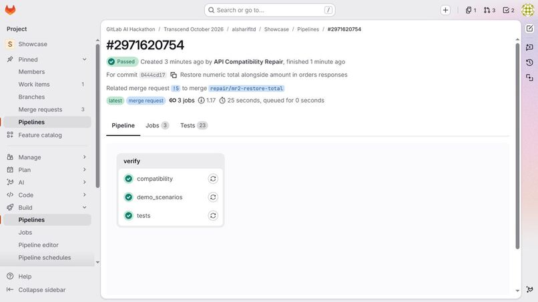Open the chat-plus icon in right panel
538x302 pixels.
coord(529,47)
